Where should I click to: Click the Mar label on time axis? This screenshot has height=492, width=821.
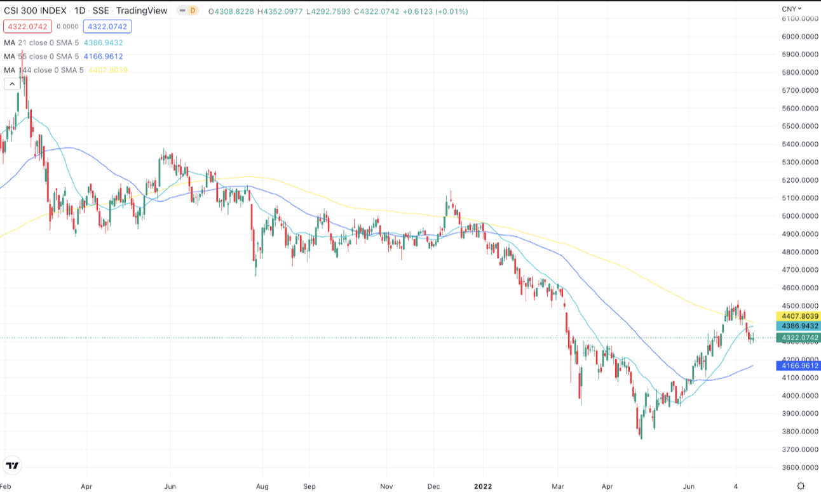(559, 486)
